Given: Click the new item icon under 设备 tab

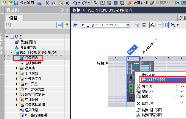Looking at the screenshot, I should pos(9,25).
